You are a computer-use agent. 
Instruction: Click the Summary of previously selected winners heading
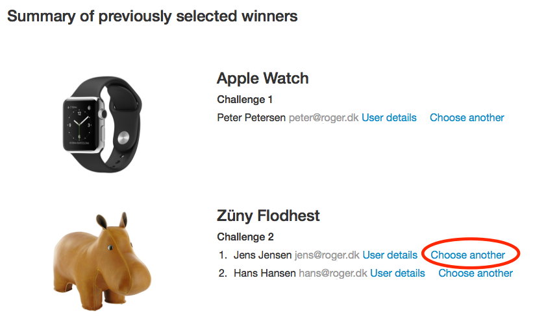point(153,16)
